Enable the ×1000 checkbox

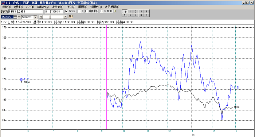101,11
